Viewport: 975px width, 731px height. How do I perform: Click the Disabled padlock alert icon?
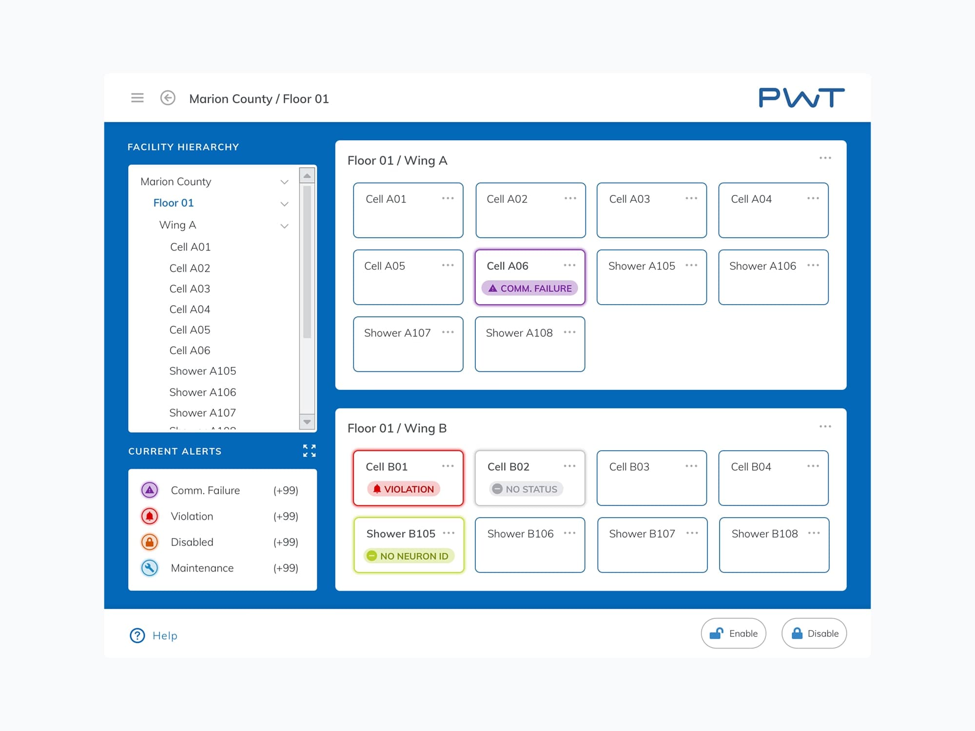149,542
